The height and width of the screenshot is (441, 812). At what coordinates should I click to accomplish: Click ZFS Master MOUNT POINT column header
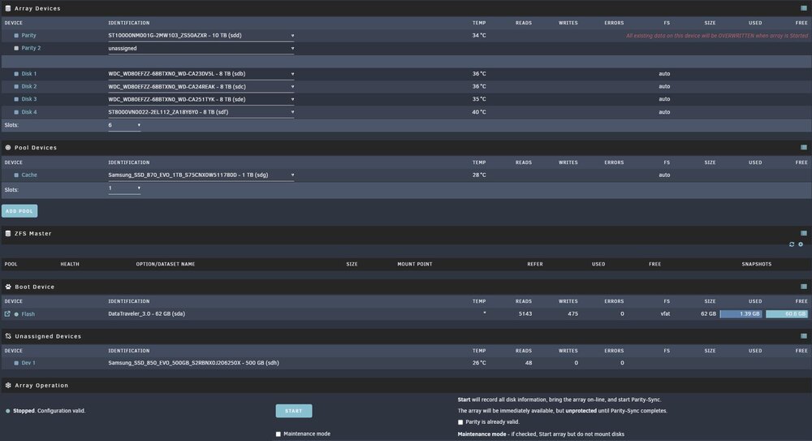click(x=415, y=264)
